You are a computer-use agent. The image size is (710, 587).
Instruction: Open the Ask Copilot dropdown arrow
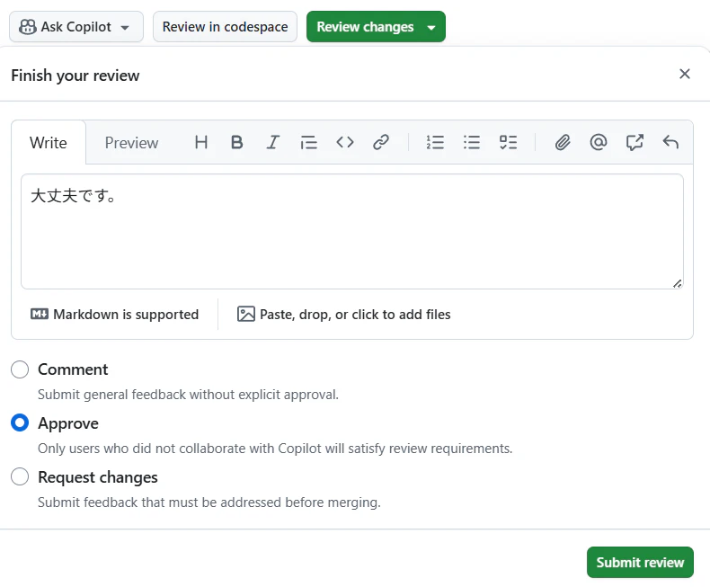tap(125, 27)
